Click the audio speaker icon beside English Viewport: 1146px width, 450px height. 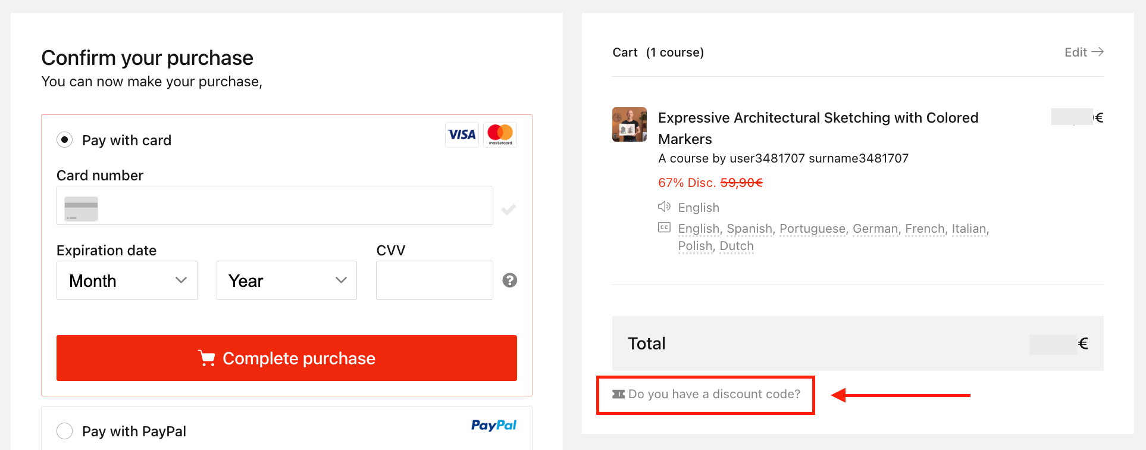[664, 207]
